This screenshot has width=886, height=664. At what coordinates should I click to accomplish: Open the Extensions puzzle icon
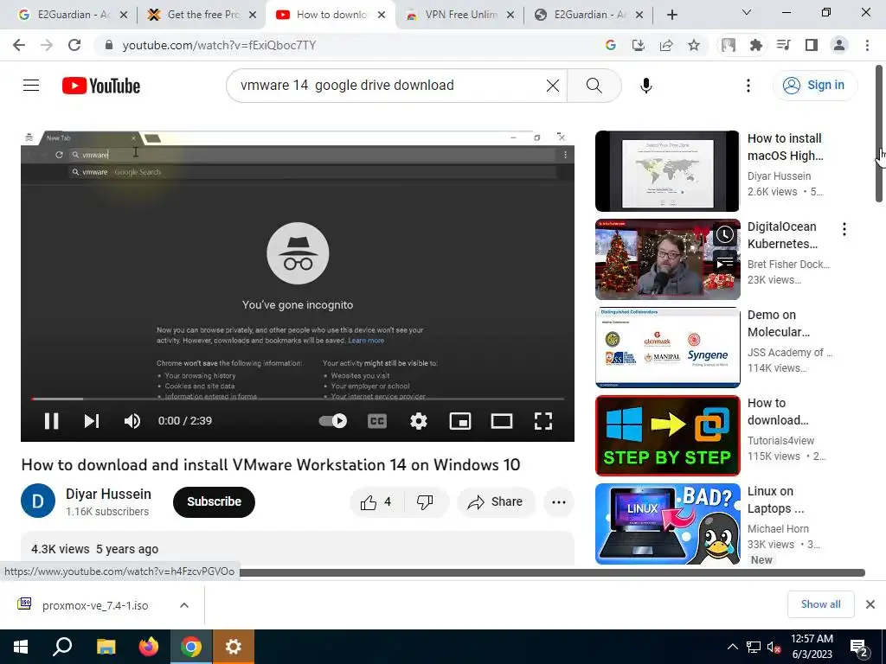(756, 45)
